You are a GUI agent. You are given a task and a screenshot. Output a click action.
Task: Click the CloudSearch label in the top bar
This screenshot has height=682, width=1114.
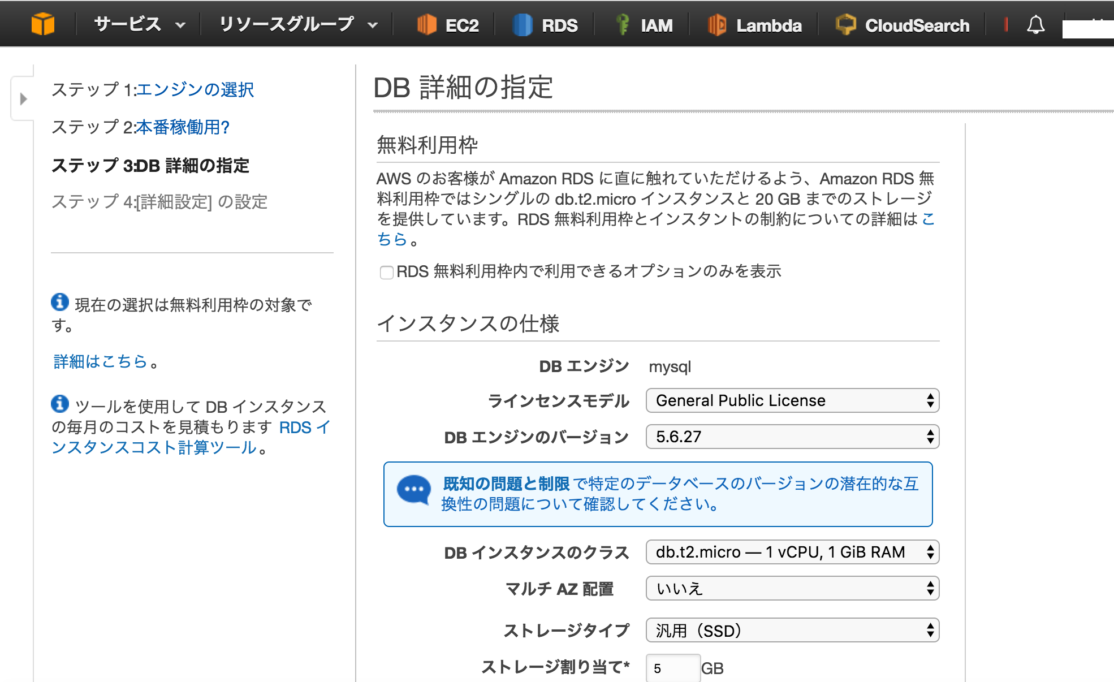917,25
